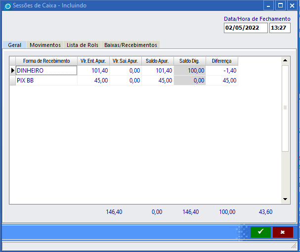Open the Lista de Rols tab
This screenshot has height=252, width=300.
pyautogui.click(x=83, y=45)
